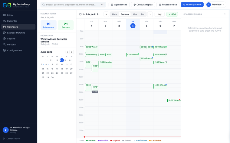230x143 pixels.
Task: Open the Francisco user dropdown
Action: point(215,5)
